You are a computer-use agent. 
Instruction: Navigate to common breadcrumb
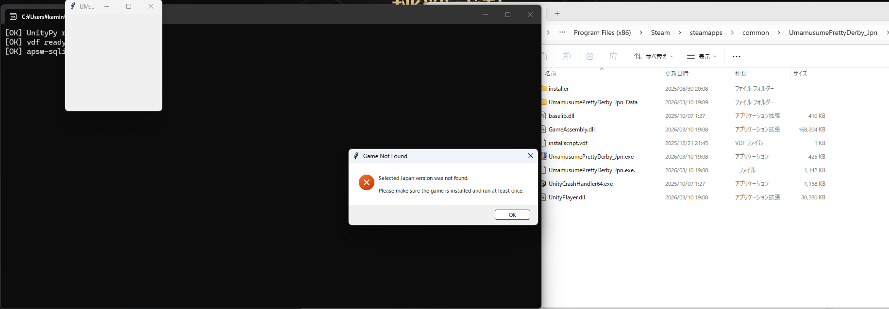click(755, 33)
